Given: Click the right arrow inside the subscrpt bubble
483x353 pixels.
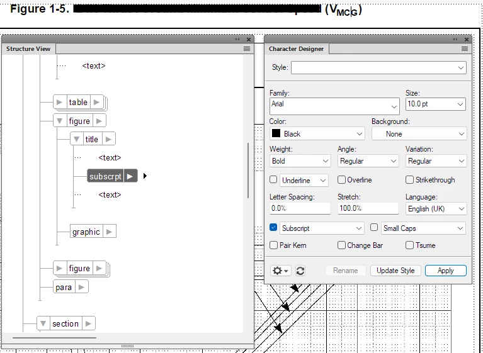Looking at the screenshot, I should (x=130, y=176).
